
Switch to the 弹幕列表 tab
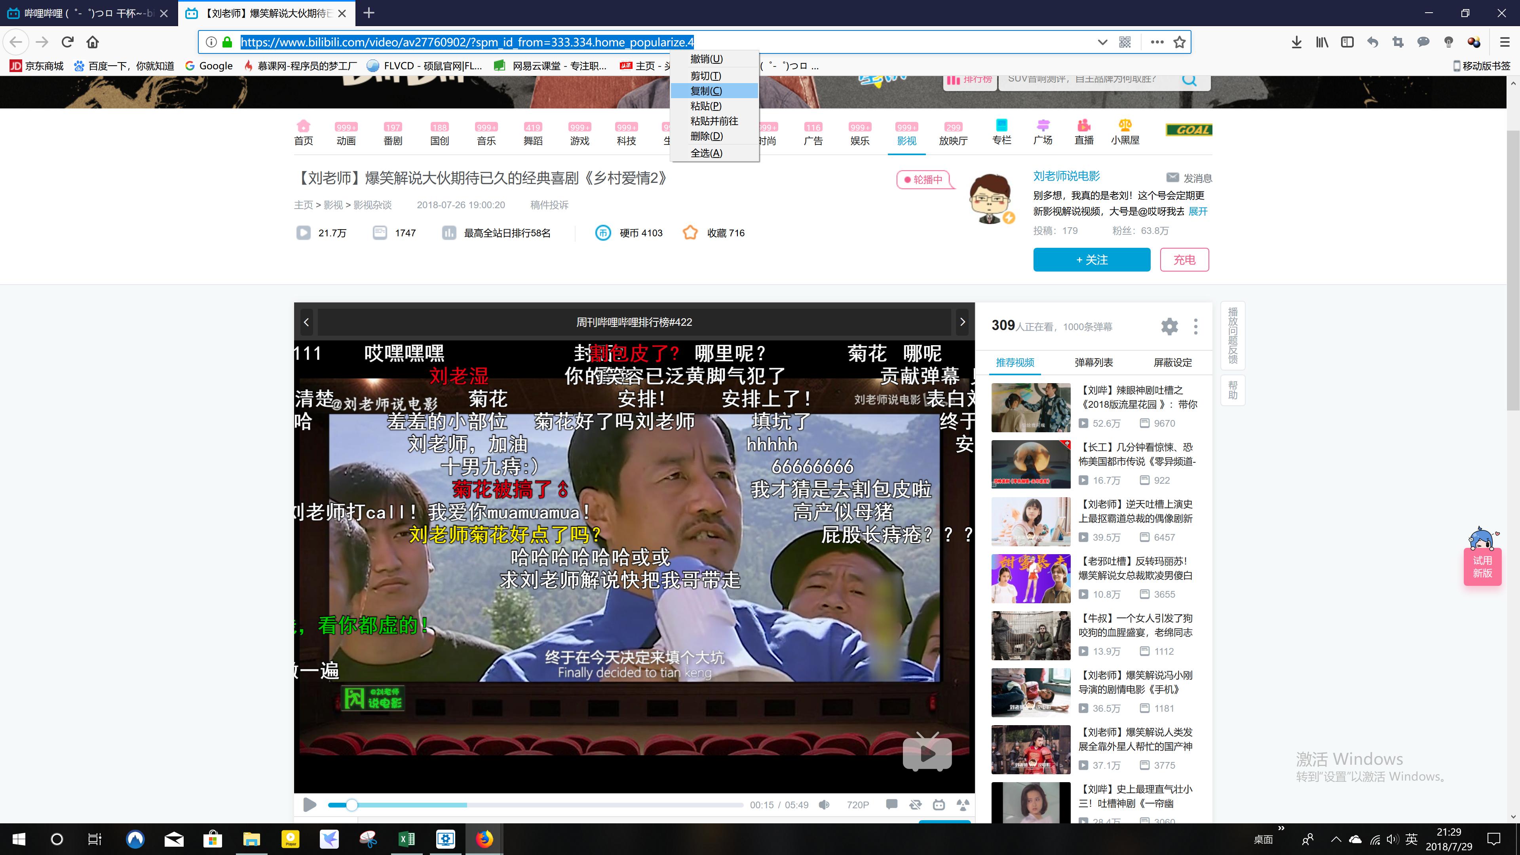click(1093, 362)
